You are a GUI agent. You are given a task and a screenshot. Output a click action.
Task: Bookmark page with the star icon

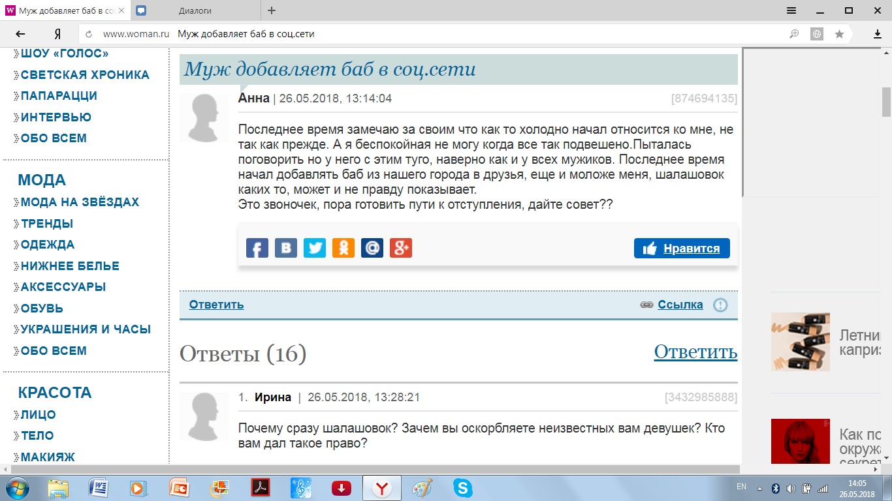coord(839,34)
